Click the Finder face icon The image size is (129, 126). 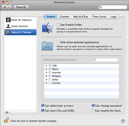(47, 28)
